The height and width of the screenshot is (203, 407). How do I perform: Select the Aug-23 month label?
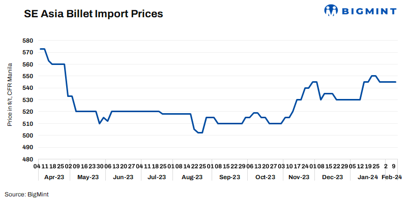pyautogui.click(x=192, y=177)
